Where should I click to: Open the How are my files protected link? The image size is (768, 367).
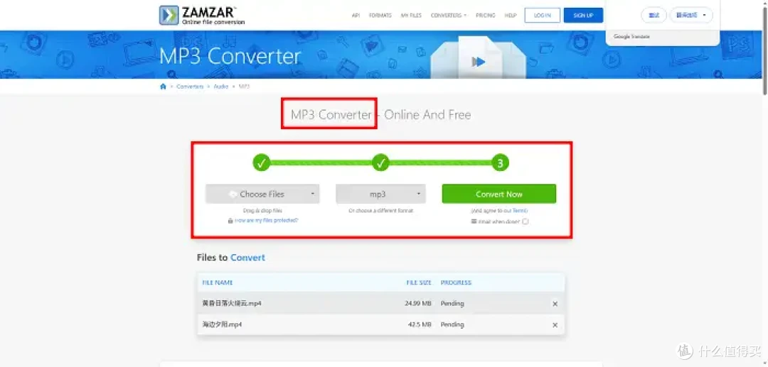[x=266, y=220]
